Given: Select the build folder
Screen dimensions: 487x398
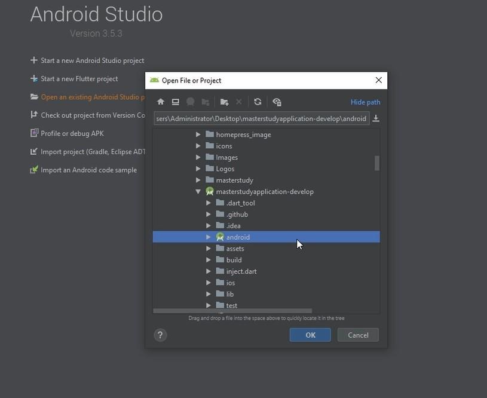Looking at the screenshot, I should point(234,260).
